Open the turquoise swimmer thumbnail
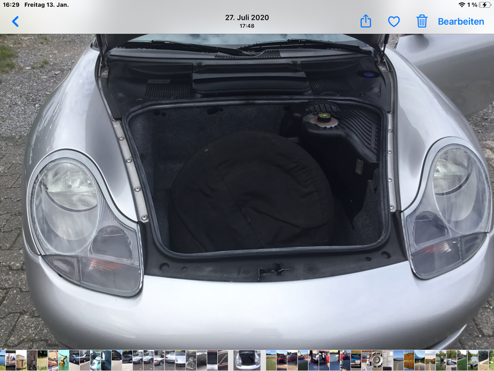 64,360
